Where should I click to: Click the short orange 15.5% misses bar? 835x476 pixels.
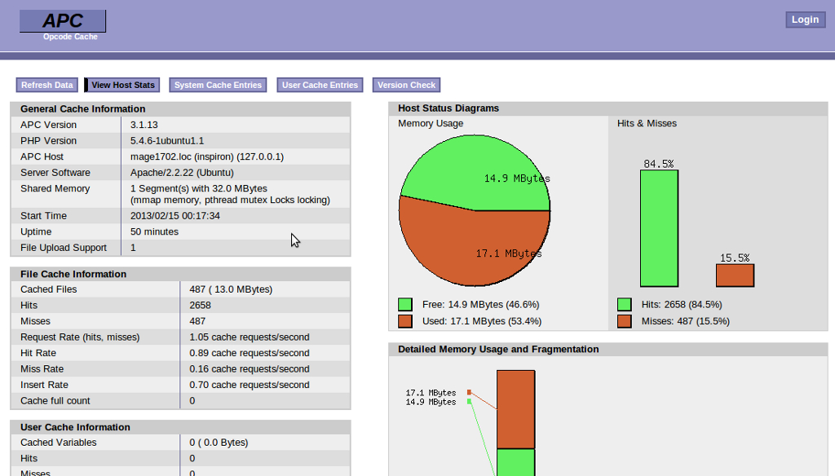click(735, 275)
